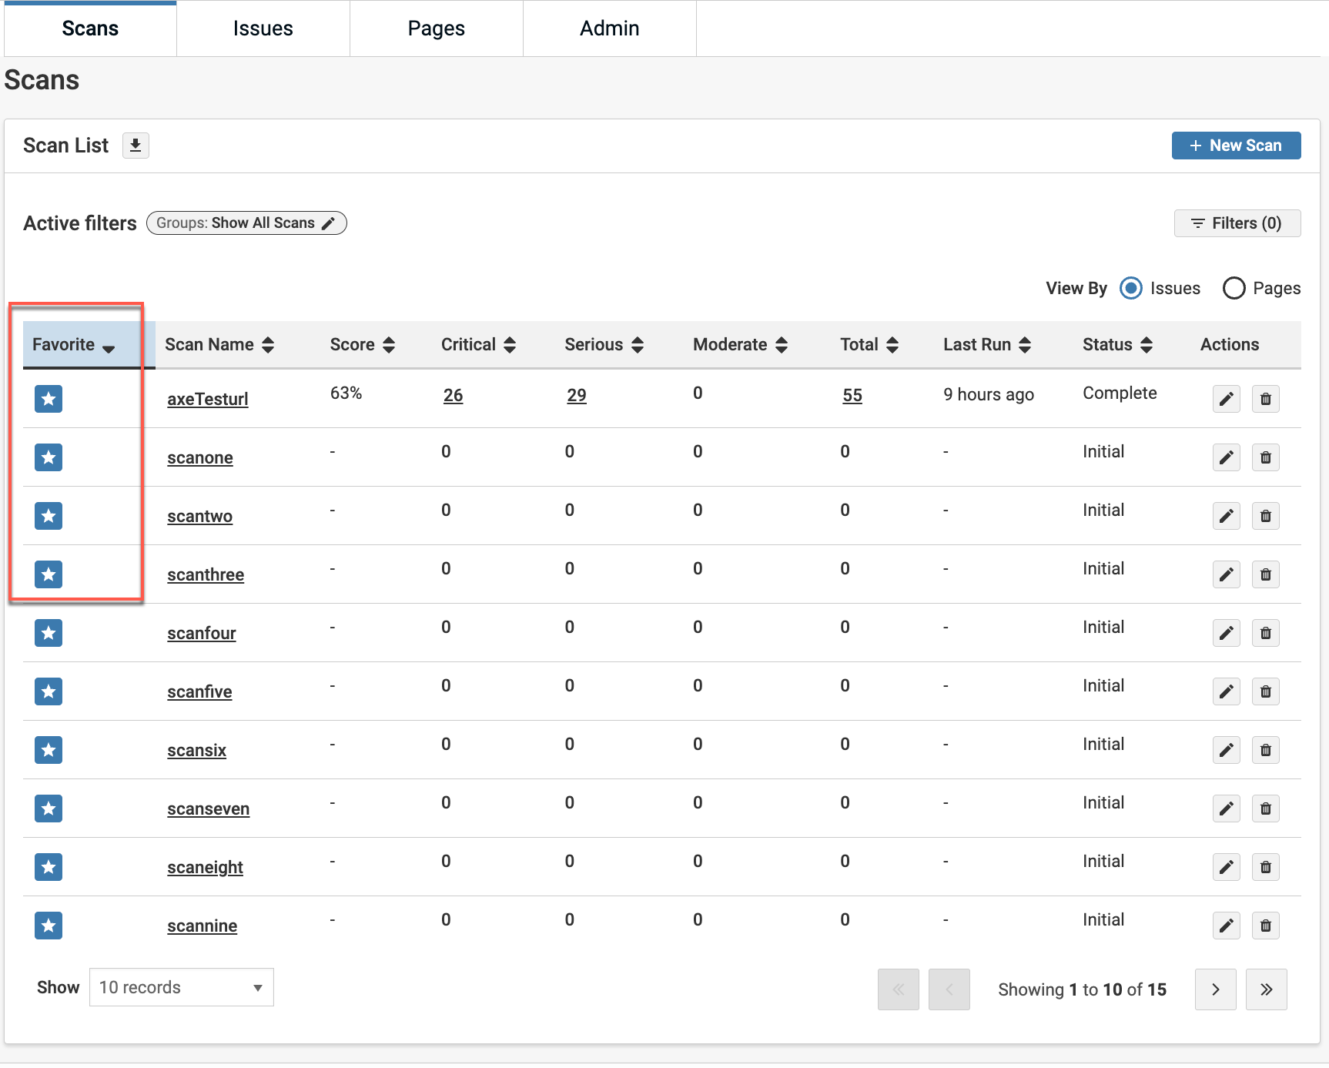Viewport: 1329px width, 1068px height.
Task: Edit the Groups filter pencil icon
Action: click(329, 223)
